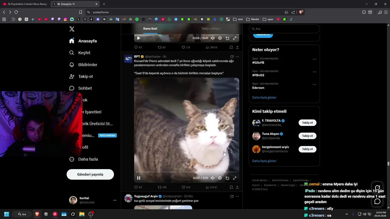390x219 pixels.
Task: Follow hergelemami arşiv with Takip et
Action: (307, 149)
